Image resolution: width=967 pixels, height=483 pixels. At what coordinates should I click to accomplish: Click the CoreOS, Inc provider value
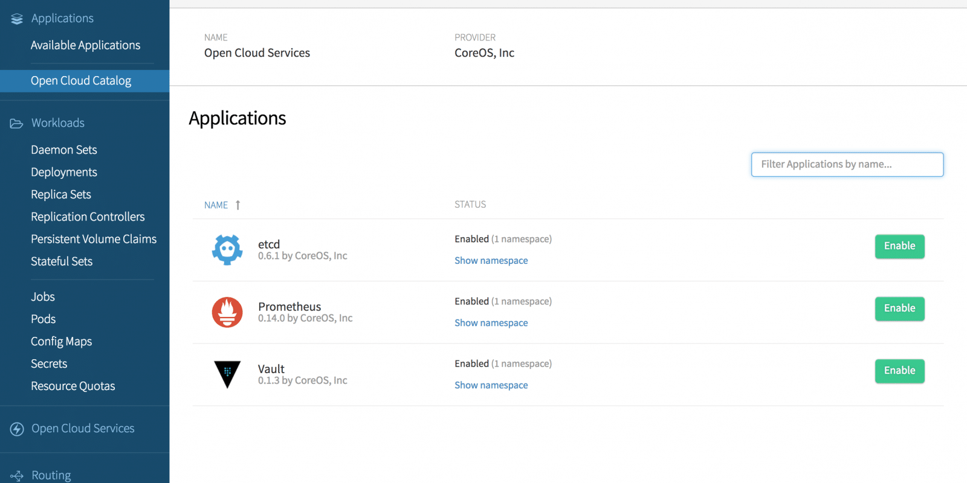tap(484, 53)
